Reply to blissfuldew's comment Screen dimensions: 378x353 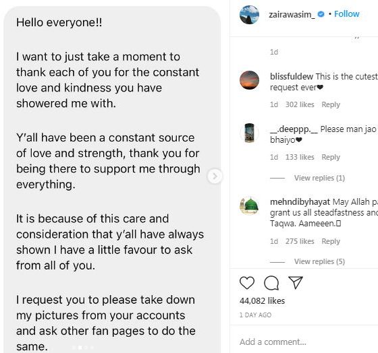point(331,104)
